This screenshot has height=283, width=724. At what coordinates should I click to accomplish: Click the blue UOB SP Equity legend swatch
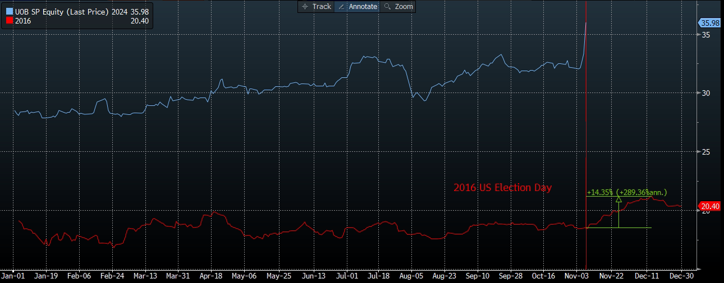(x=10, y=11)
